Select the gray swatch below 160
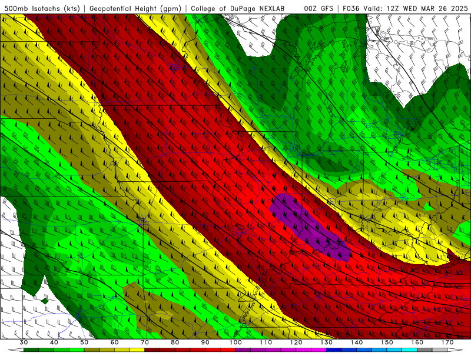The height and width of the screenshot is (353, 471). 424,350
